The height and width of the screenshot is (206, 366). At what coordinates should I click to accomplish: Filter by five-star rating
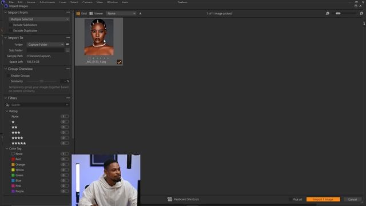[x=19, y=144]
